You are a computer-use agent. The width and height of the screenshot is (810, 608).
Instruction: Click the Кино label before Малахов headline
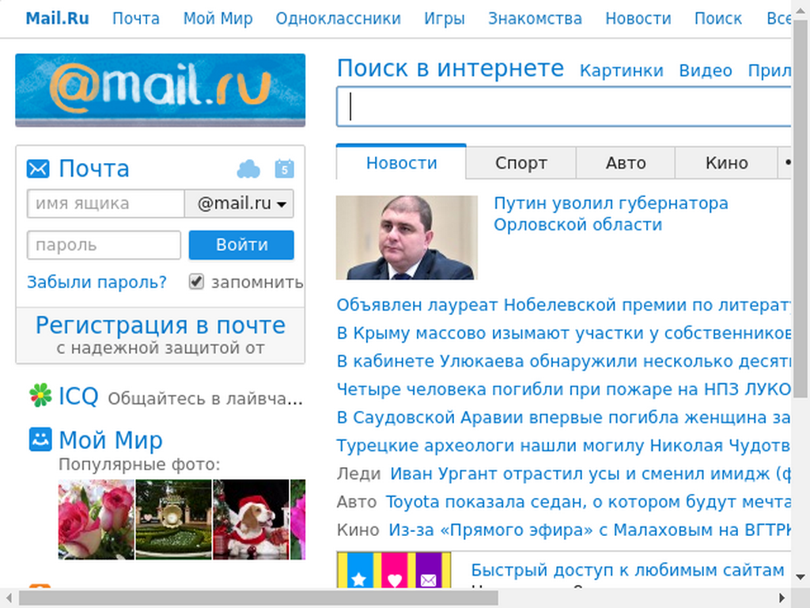click(x=358, y=530)
